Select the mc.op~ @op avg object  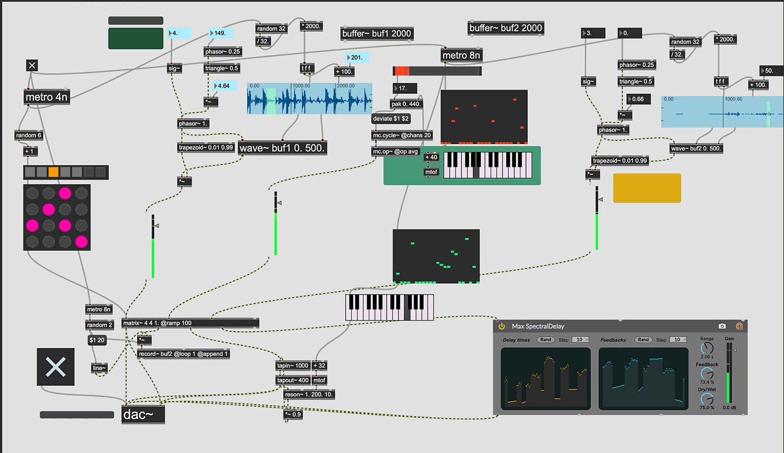tap(396, 151)
